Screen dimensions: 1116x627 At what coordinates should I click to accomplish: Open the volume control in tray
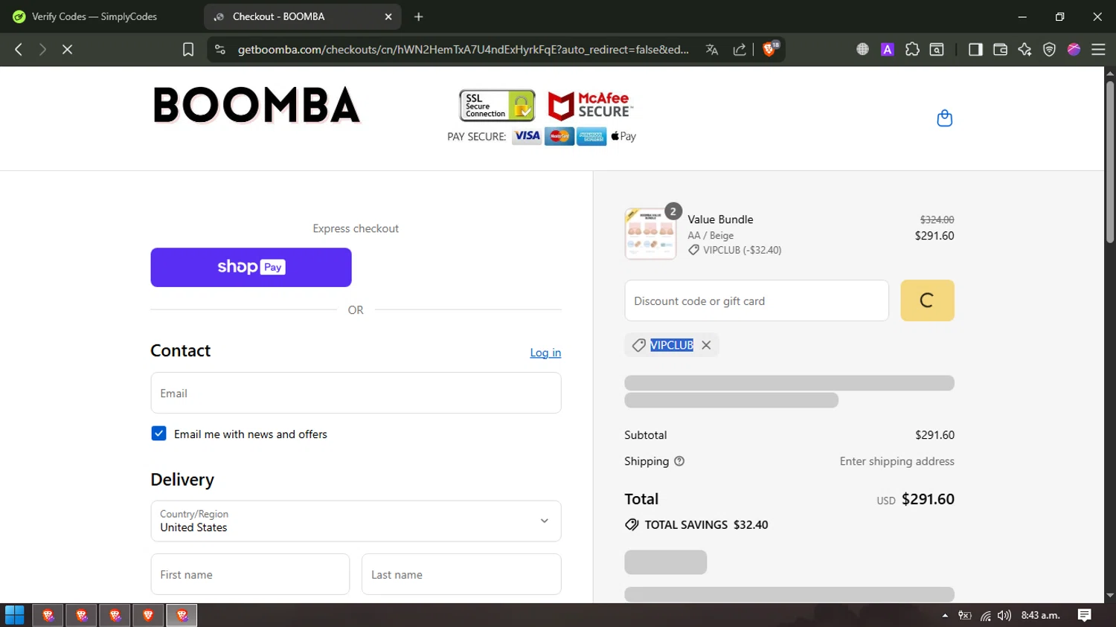tap(1004, 615)
